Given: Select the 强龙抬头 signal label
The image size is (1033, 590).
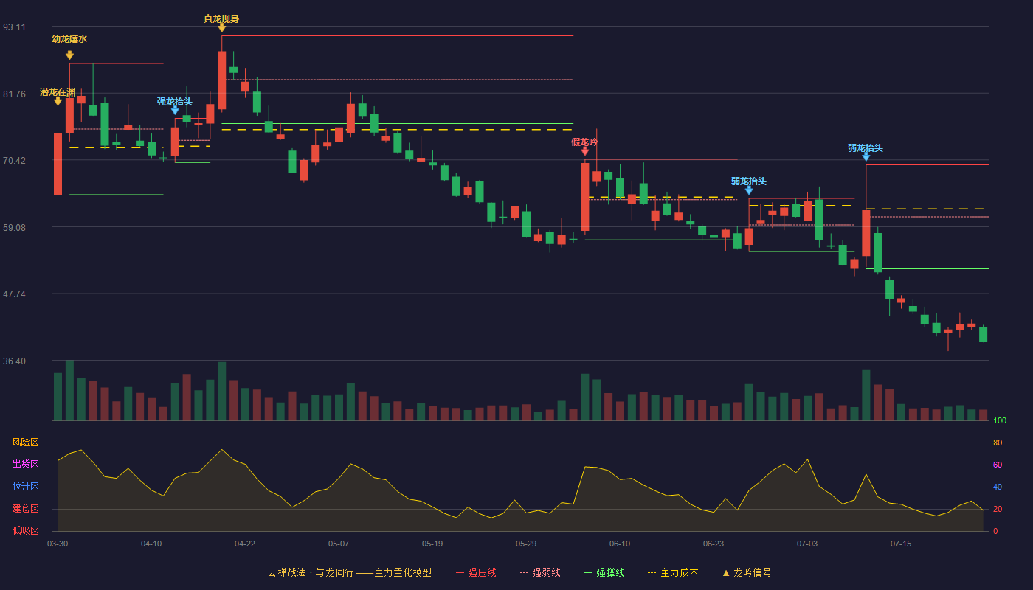Looking at the screenshot, I should coord(175,101).
